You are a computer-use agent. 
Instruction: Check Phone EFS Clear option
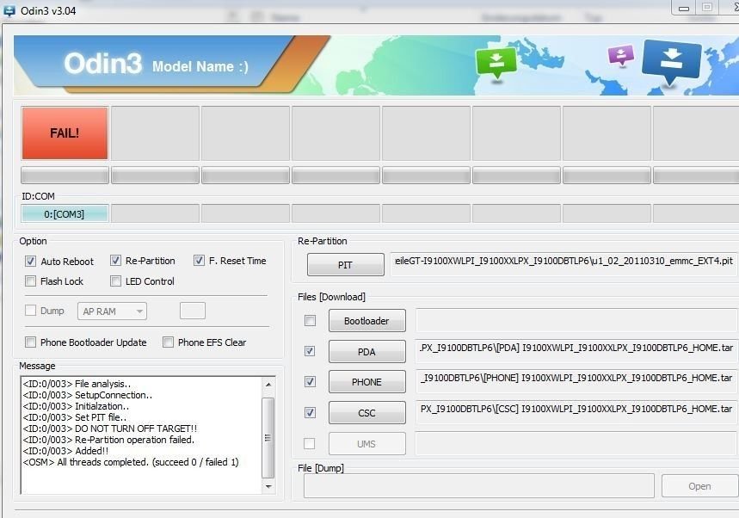pyautogui.click(x=169, y=342)
